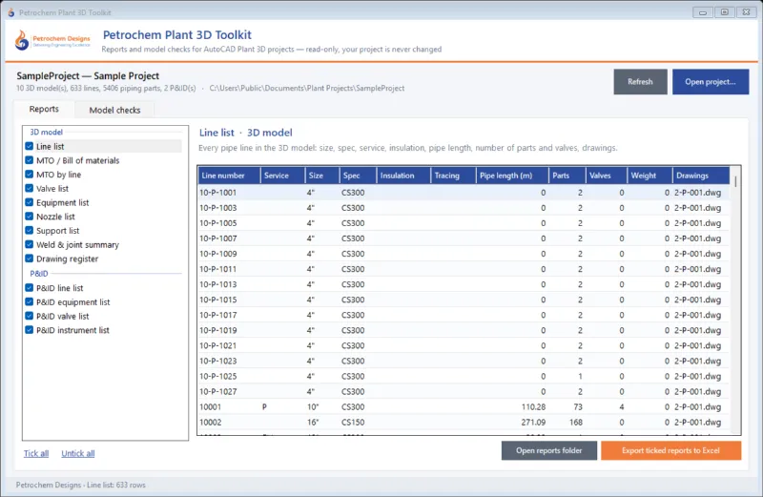The width and height of the screenshot is (763, 497).
Task: Click the Insulation column header
Action: coord(403,176)
